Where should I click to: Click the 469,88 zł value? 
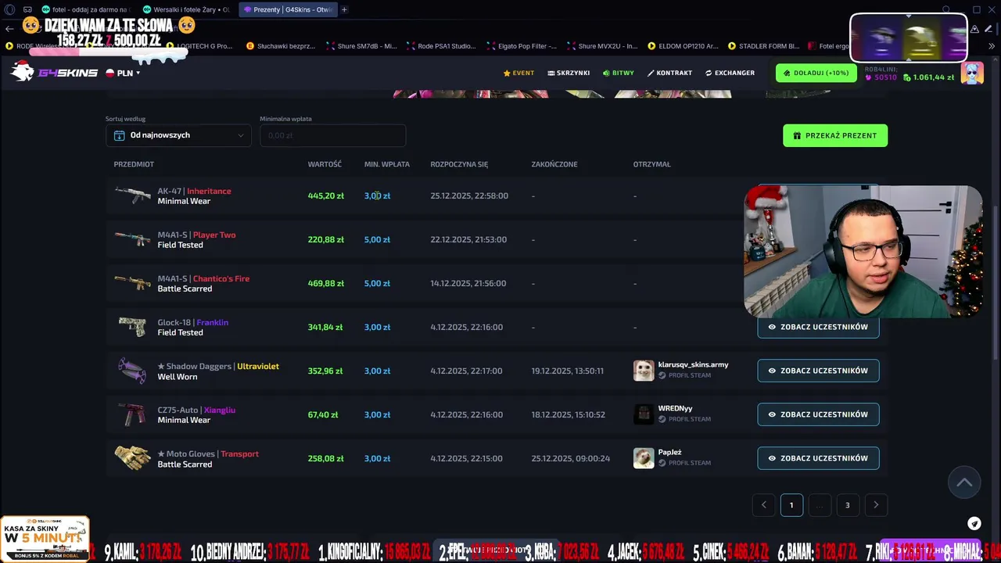tap(326, 283)
